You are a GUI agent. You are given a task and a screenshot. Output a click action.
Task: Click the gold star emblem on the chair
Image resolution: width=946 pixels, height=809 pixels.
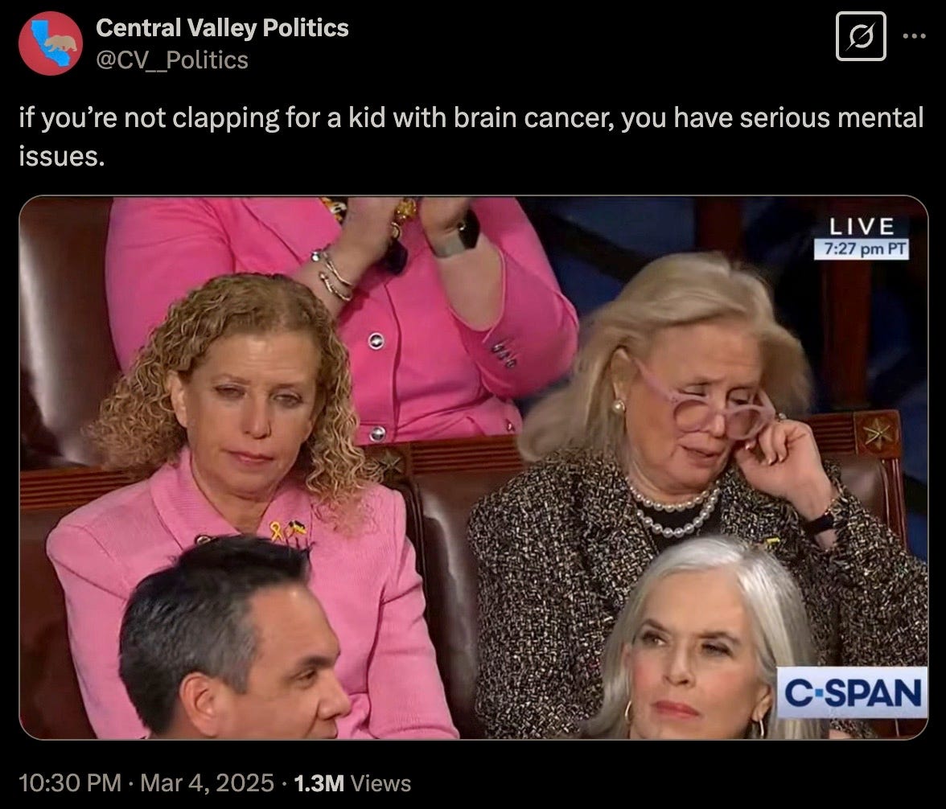[877, 432]
